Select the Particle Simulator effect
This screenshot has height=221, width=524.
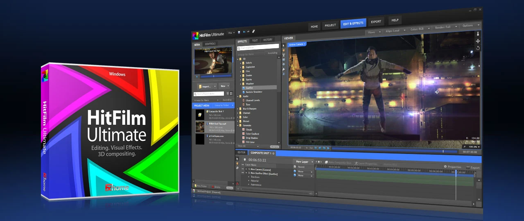click(x=254, y=92)
